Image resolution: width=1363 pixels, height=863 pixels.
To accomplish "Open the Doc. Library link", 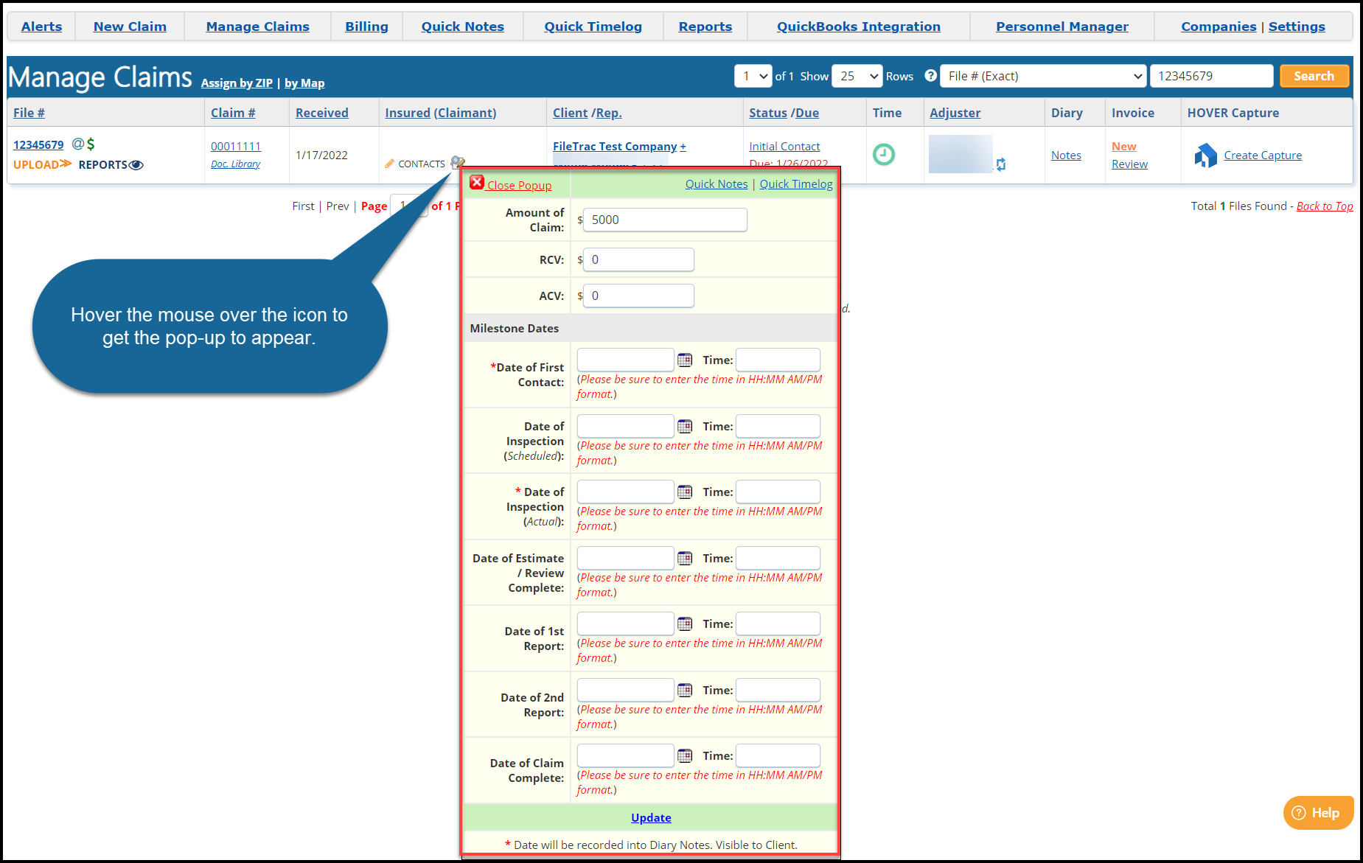I will 235,164.
